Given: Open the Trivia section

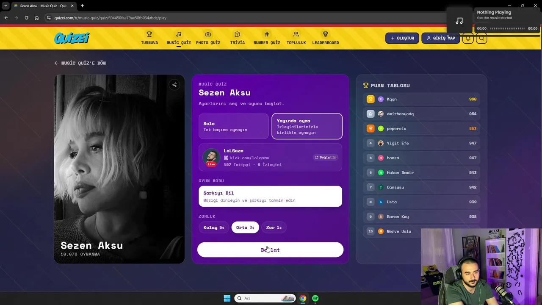Looking at the screenshot, I should tap(237, 38).
